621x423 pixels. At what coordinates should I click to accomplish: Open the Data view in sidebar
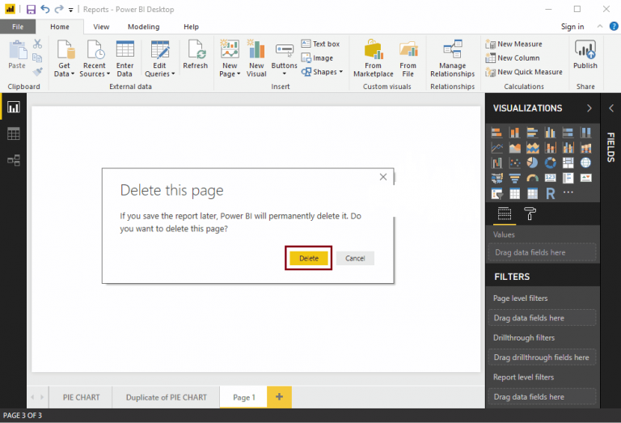[13, 134]
